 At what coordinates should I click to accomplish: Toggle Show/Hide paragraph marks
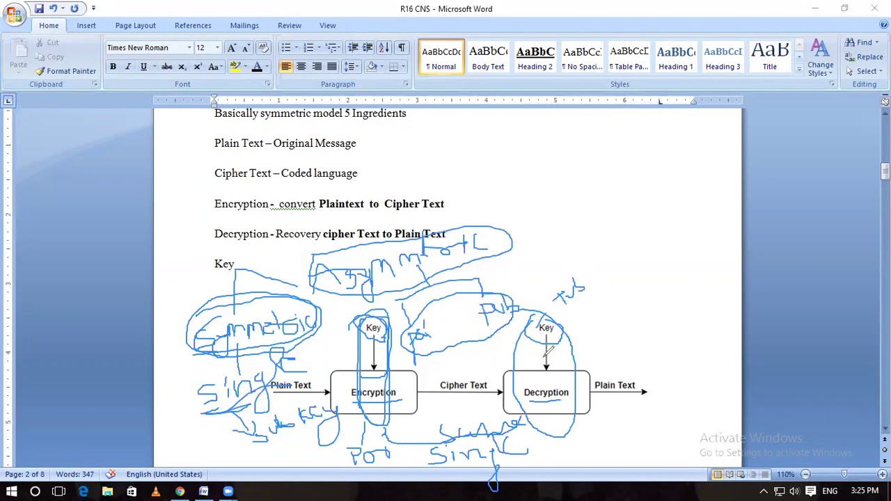click(402, 48)
